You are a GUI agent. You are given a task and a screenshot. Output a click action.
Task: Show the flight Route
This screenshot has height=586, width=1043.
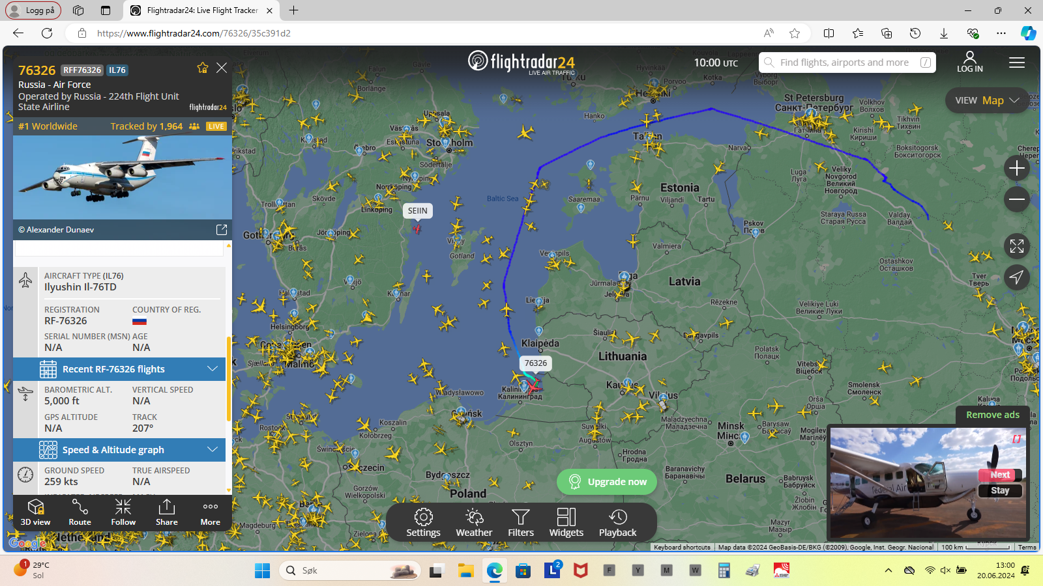[80, 512]
